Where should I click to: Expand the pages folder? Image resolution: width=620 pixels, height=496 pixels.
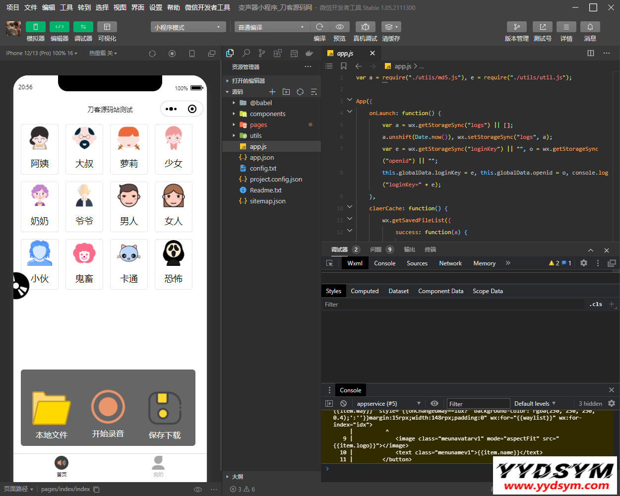(x=258, y=125)
